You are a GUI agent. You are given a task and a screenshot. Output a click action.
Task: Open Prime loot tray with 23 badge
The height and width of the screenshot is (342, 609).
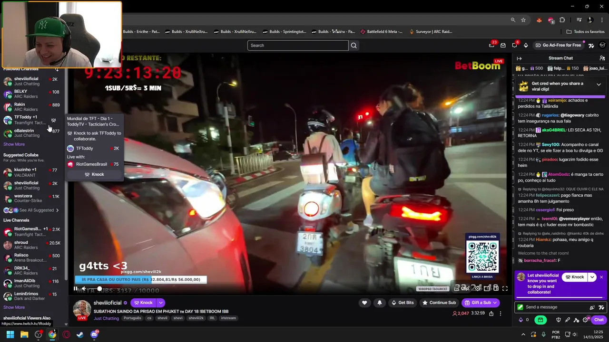(x=491, y=45)
